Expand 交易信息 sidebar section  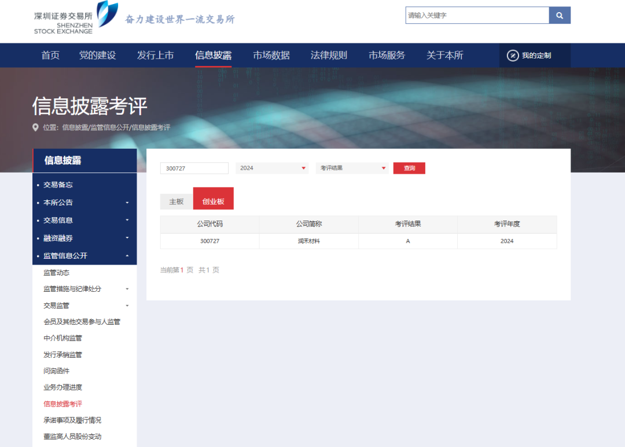[x=127, y=221]
